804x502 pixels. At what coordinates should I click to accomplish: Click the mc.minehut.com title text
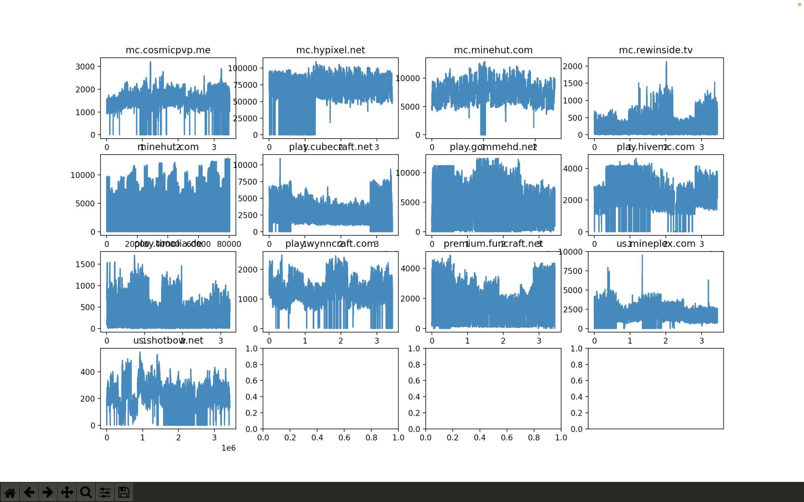pyautogui.click(x=493, y=50)
